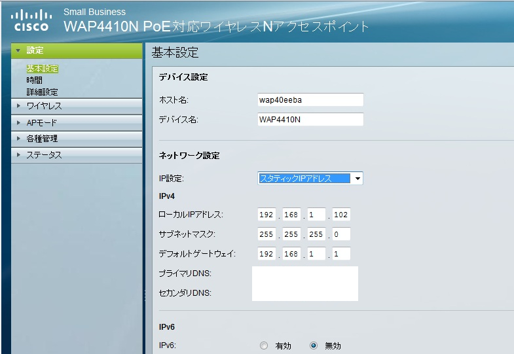Click the Cisco logo
This screenshot has width=514, height=354.
pyautogui.click(x=31, y=20)
